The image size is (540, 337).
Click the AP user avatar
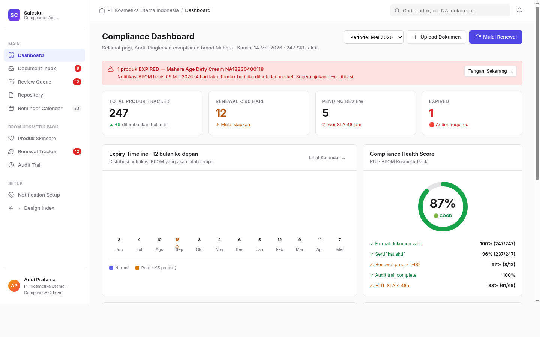(x=14, y=286)
